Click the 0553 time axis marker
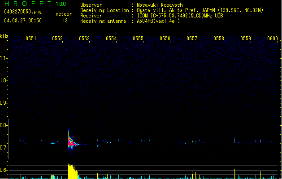The height and width of the screenshot is (179, 282). 84,38
